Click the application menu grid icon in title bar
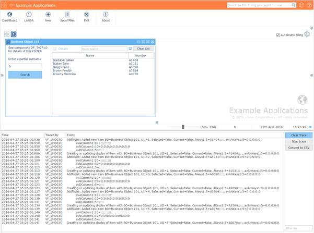Image resolution: width=314 pixels, height=233 pixels. (4, 5)
